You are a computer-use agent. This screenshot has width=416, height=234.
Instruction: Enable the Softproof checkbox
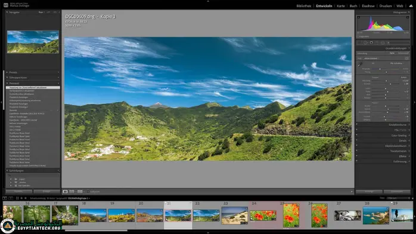(88, 192)
